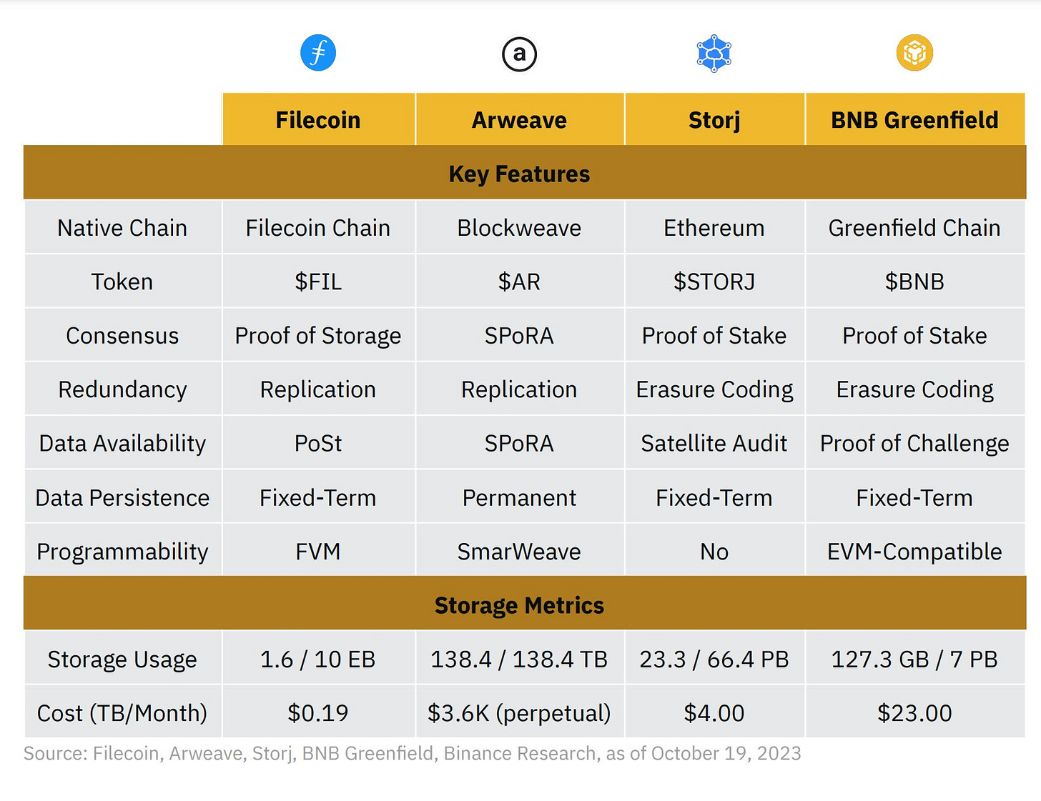The width and height of the screenshot is (1041, 801).
Task: Select the Storage Usage row label
Action: [x=123, y=659]
